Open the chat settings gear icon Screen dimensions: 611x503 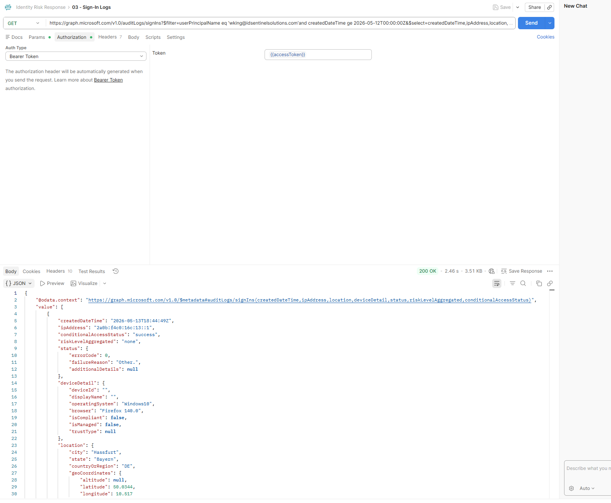571,488
